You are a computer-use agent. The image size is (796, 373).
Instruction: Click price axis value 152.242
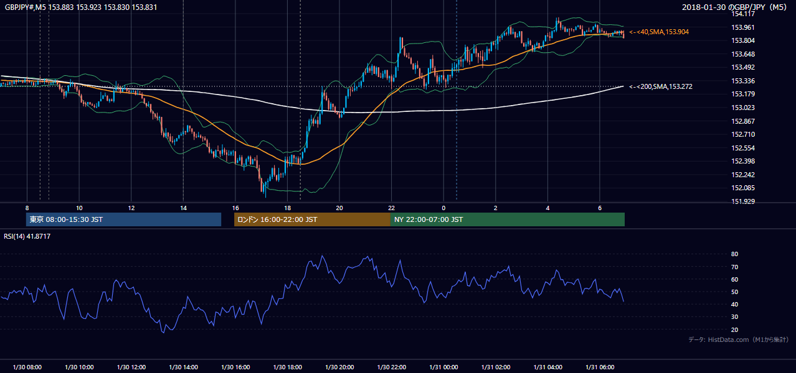coord(742,175)
